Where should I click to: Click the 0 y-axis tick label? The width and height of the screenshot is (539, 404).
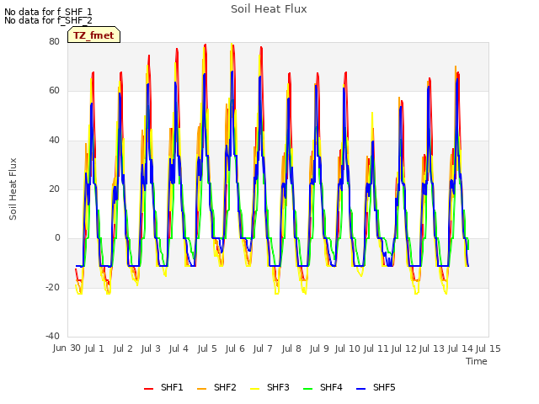pyautogui.click(x=57, y=237)
